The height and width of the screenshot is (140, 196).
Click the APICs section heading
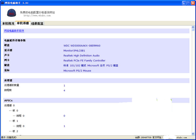coord(8,101)
